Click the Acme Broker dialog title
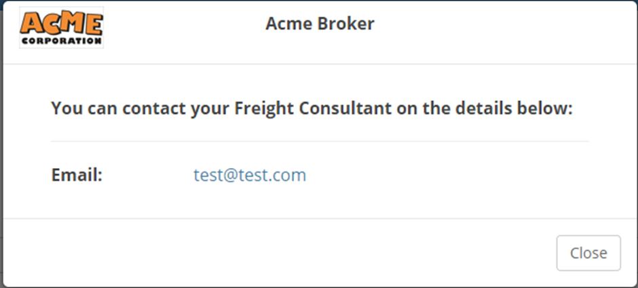Screen dimensions: 638x288 320,24
